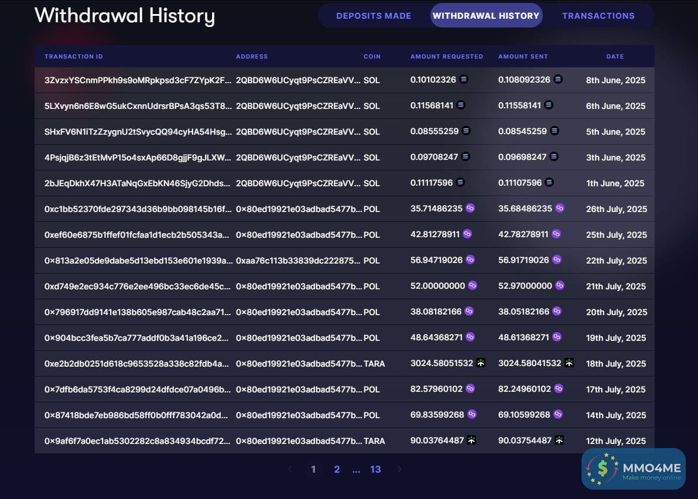Click address in the 8th June 2025 row
Screen dimensions: 698x499
[298, 80]
